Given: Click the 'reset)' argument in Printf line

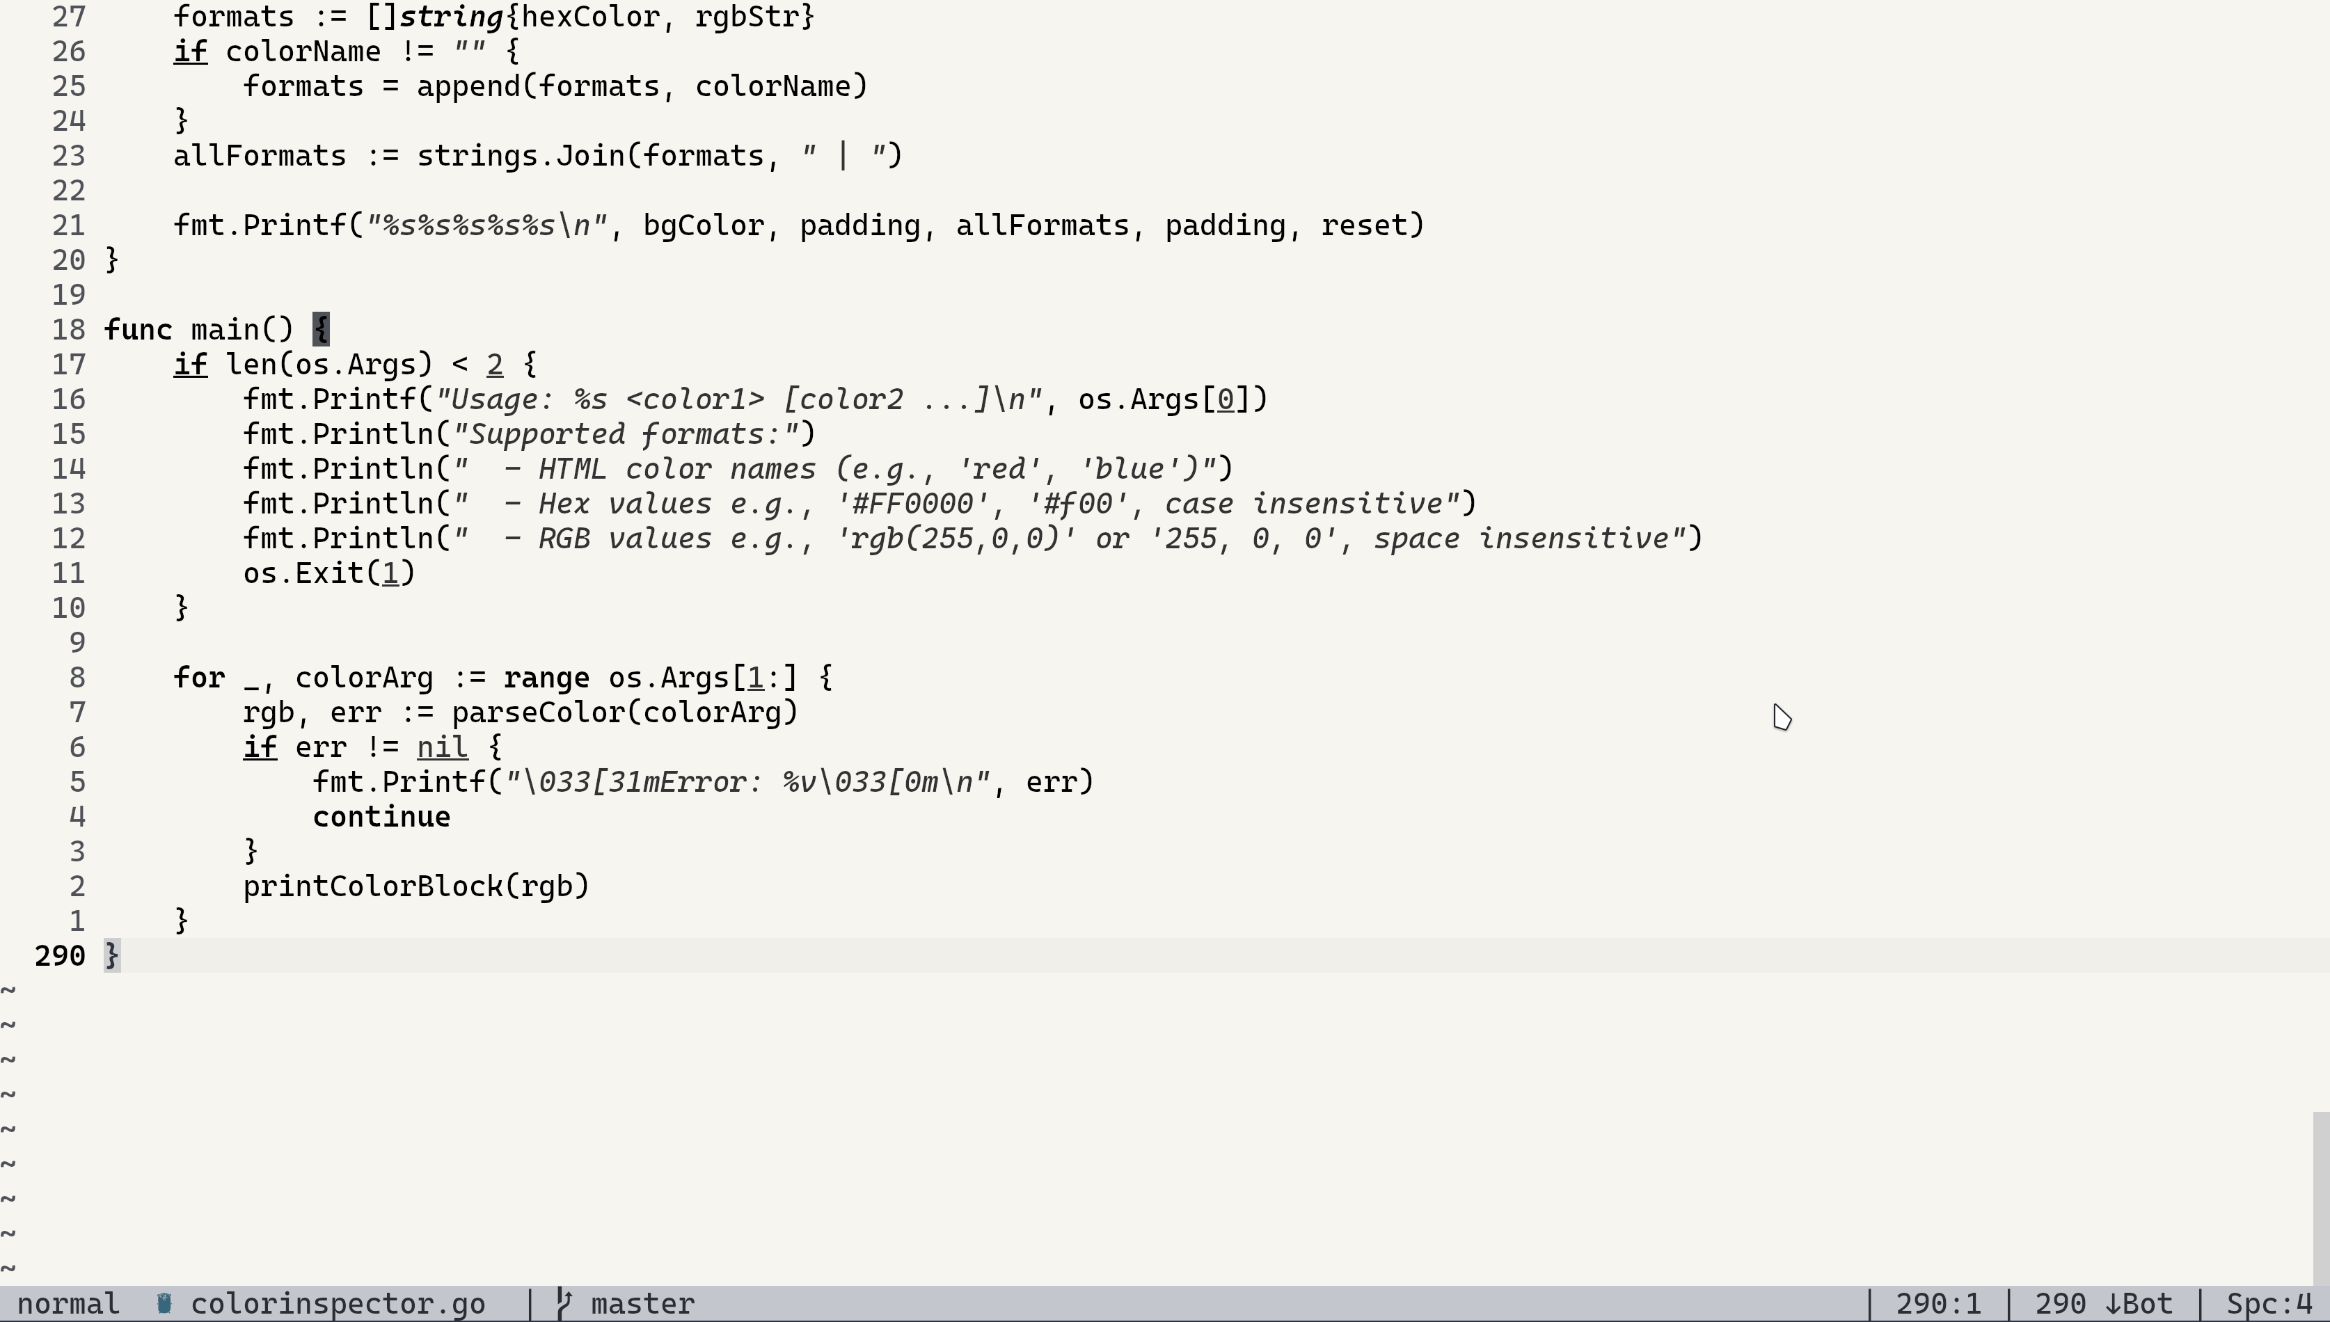Looking at the screenshot, I should pos(1373,225).
